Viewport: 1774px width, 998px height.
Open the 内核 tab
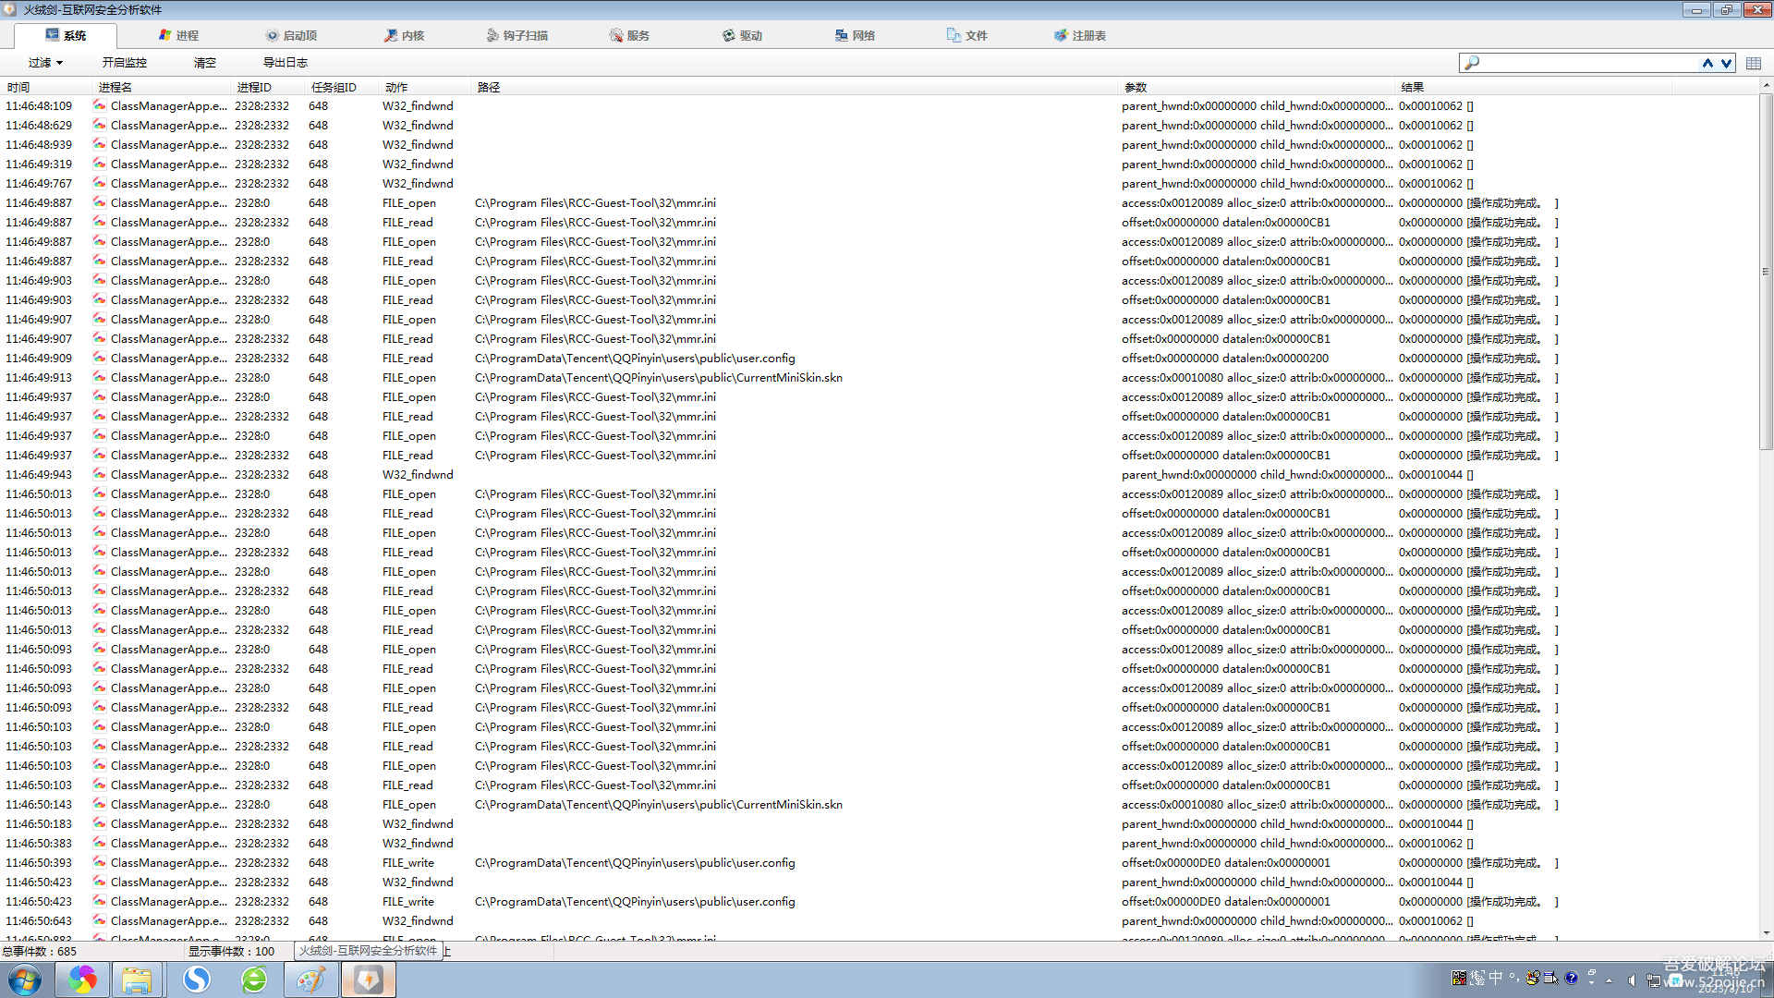point(404,35)
